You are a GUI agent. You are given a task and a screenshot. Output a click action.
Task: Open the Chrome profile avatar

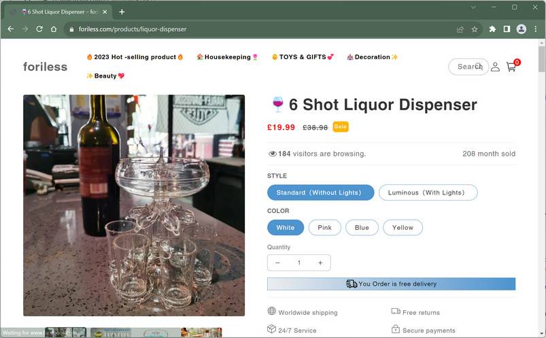tap(522, 29)
